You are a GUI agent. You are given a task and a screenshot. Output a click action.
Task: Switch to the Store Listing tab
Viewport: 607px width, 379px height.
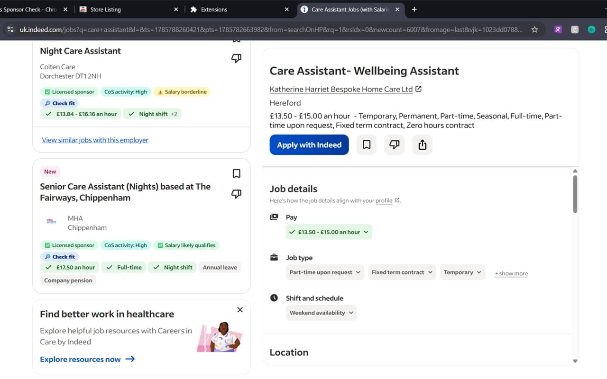[129, 9]
